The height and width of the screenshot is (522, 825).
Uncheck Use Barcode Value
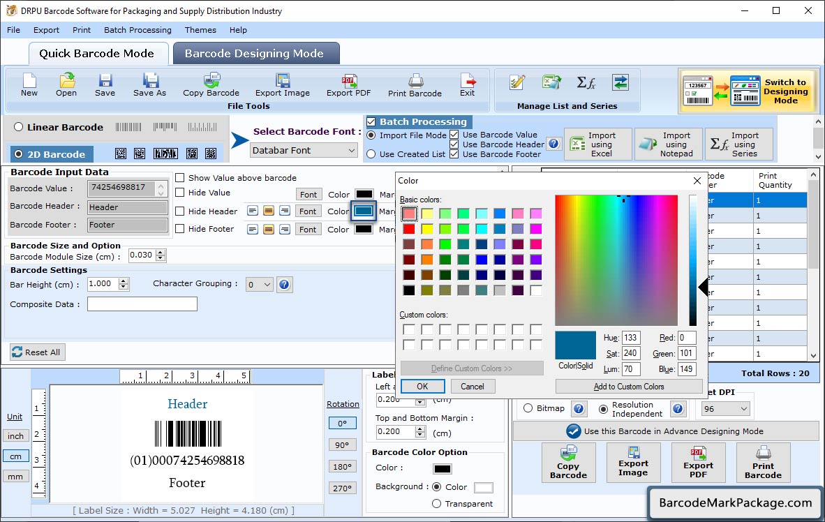454,135
